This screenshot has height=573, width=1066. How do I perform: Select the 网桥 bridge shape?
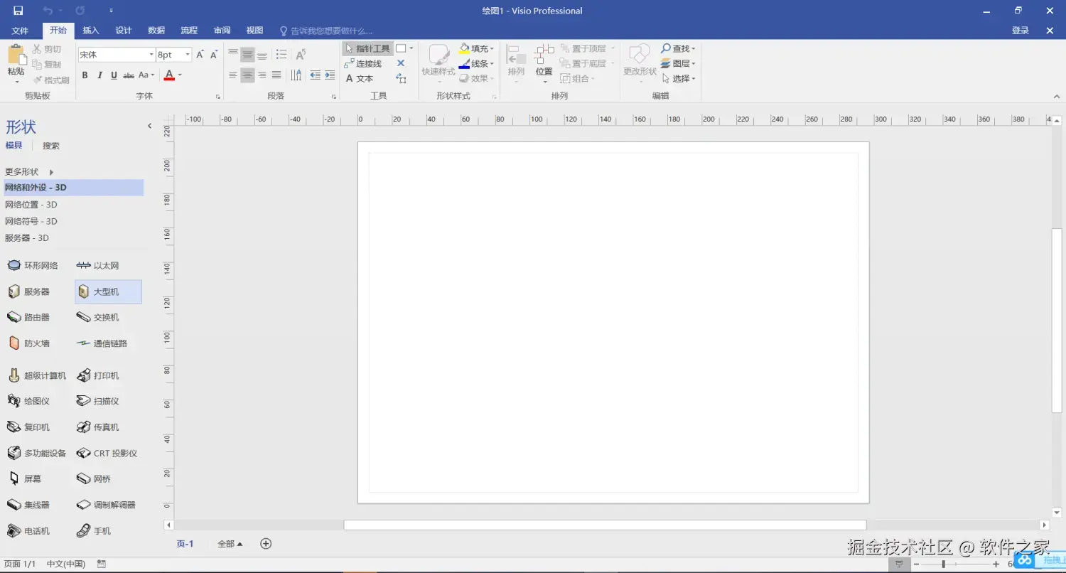94,479
